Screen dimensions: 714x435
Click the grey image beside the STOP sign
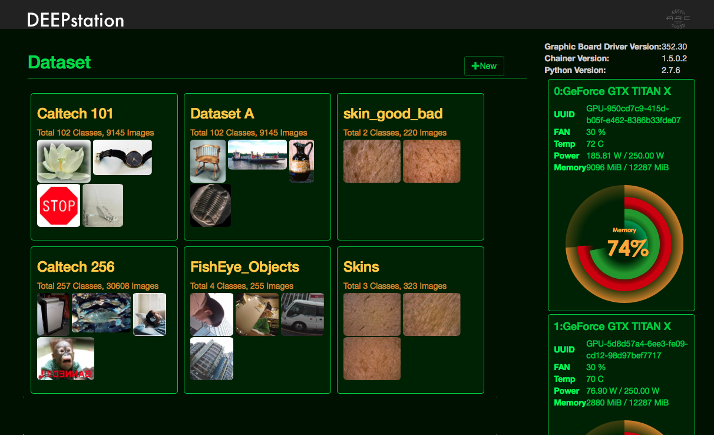pyautogui.click(x=103, y=205)
